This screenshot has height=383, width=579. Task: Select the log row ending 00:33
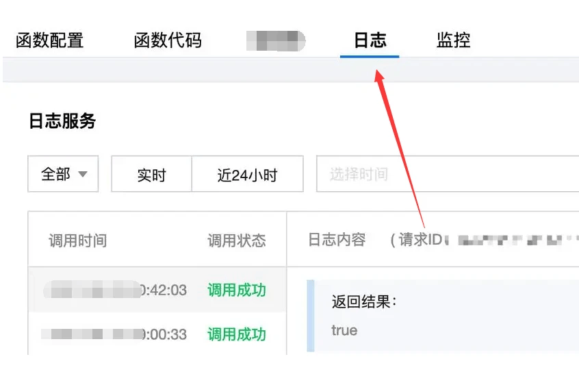pos(157,334)
